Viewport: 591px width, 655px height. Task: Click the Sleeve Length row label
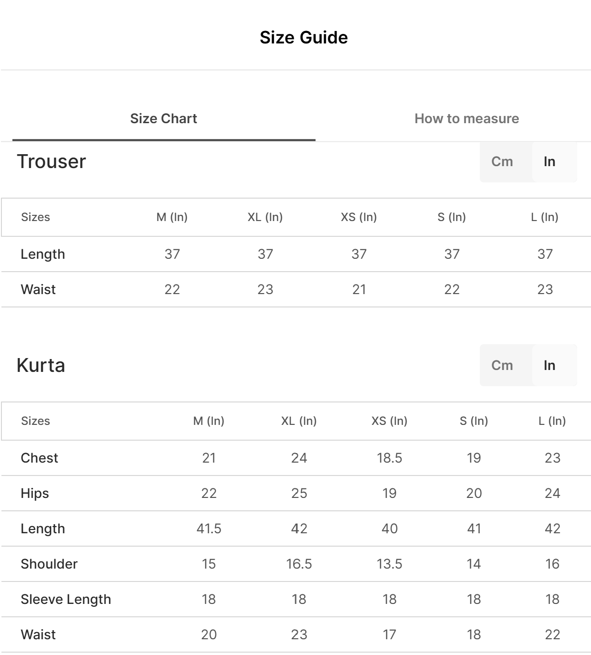coord(66,599)
